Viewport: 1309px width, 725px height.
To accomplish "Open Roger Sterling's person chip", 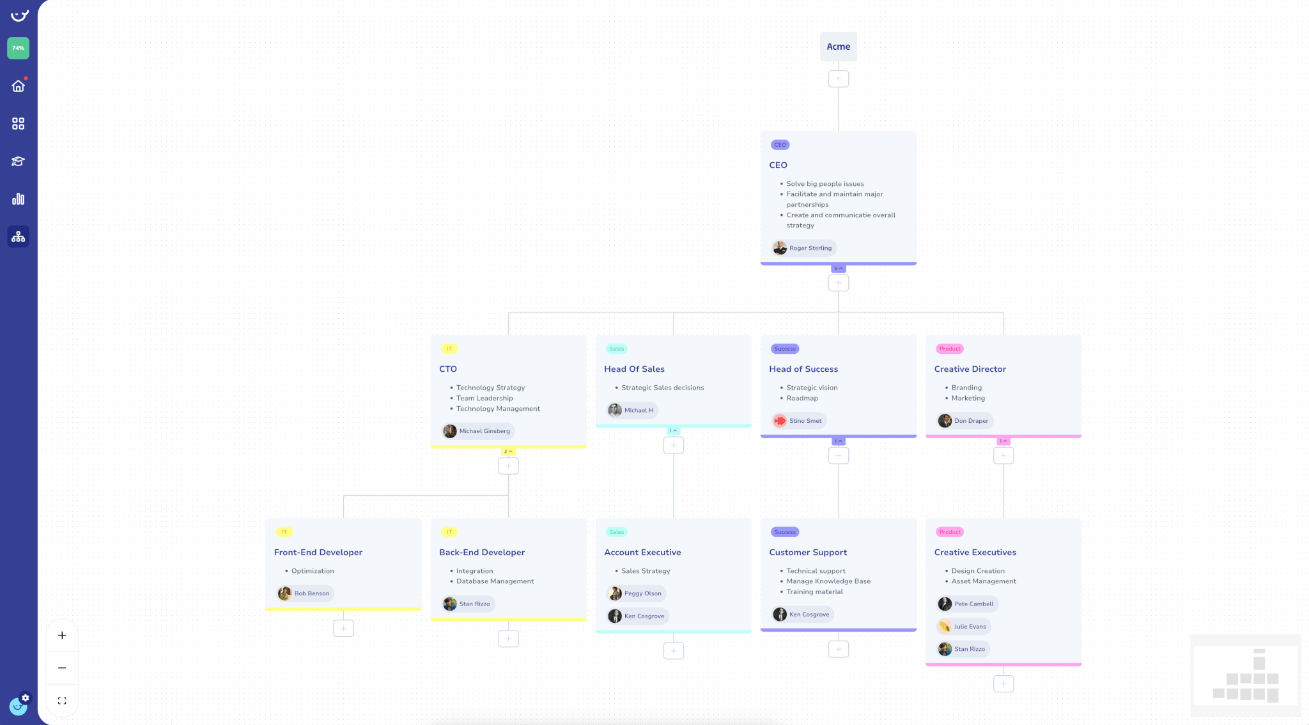I will (804, 248).
